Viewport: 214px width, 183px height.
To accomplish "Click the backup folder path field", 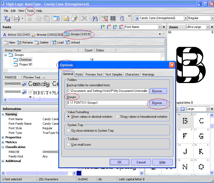I will pos(108,91).
